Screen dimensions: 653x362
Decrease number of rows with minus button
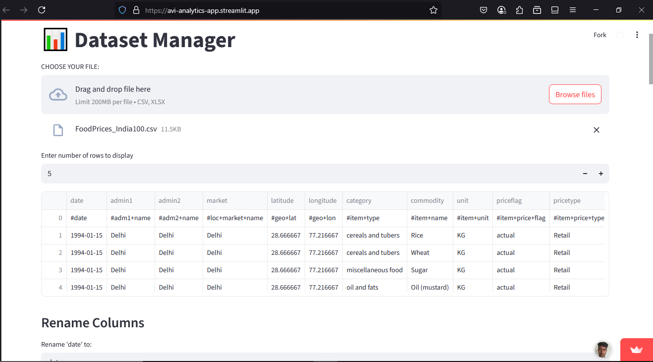[x=585, y=174]
